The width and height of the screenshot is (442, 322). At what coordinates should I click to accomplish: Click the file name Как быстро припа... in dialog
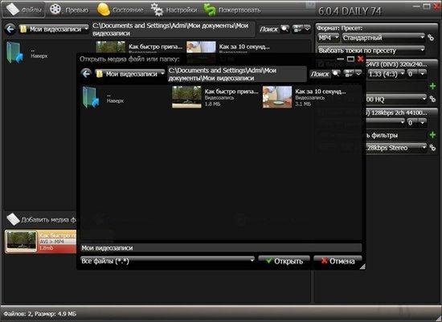tap(231, 92)
